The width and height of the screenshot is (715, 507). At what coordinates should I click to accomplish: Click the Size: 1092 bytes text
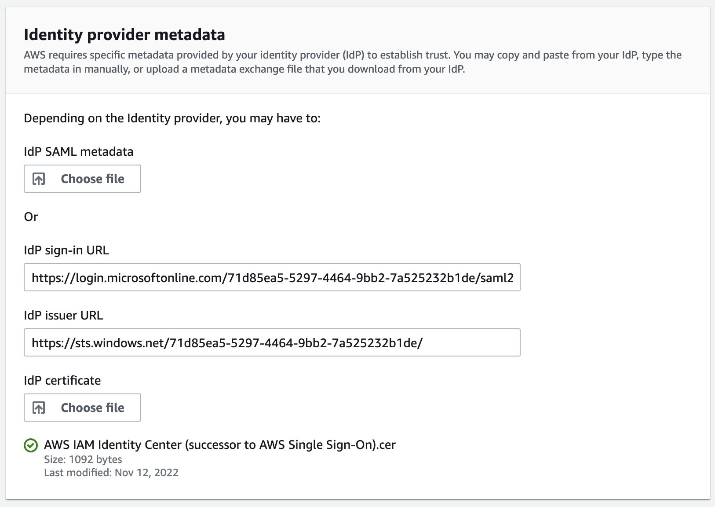[83, 459]
